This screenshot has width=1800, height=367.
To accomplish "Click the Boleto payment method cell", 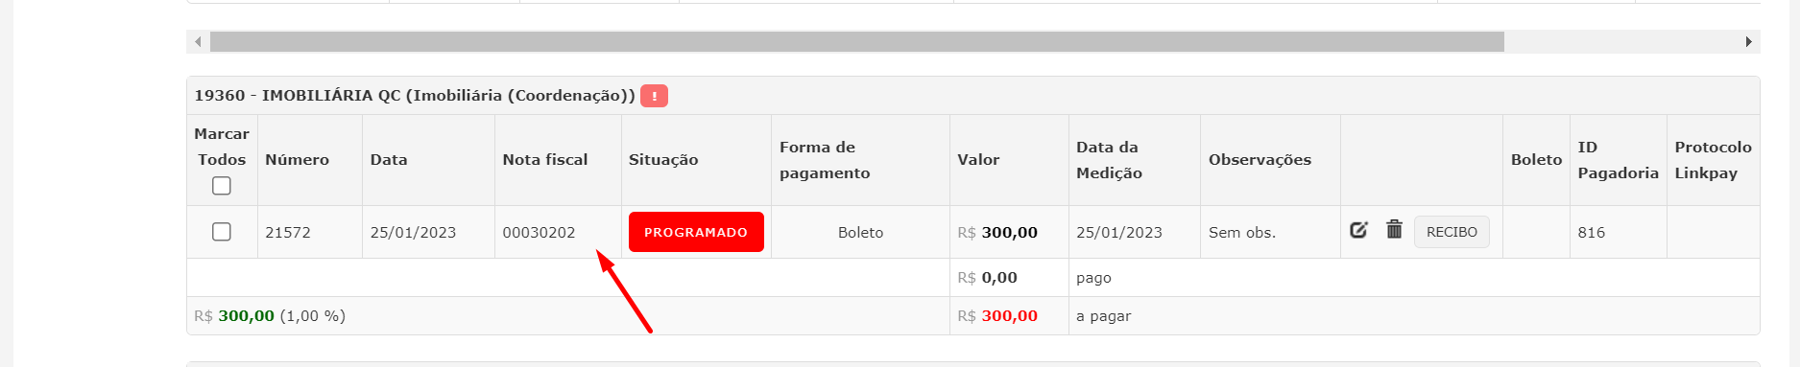I will [x=860, y=232].
